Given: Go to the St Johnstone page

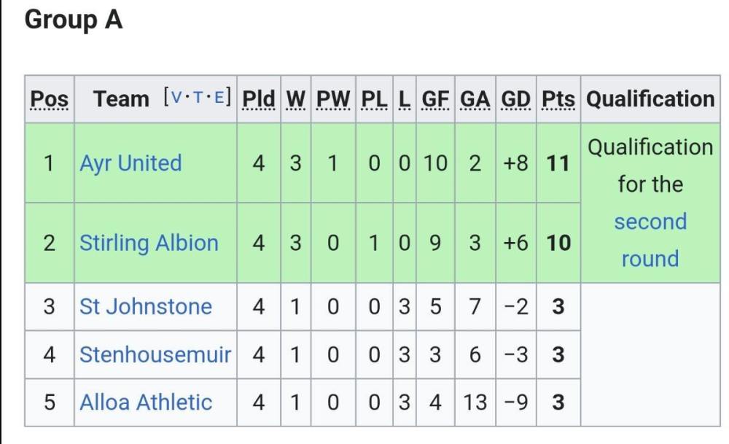Looking at the screenshot, I should (x=145, y=307).
